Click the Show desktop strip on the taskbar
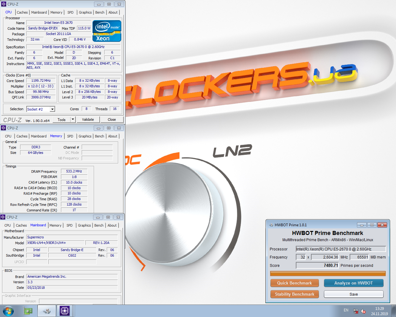The width and height of the screenshot is (396, 317). point(394,311)
